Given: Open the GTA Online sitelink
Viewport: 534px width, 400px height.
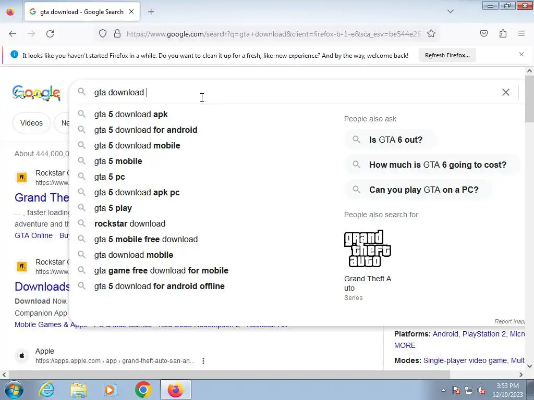Looking at the screenshot, I should pos(34,235).
